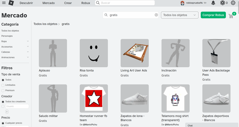Image resolution: width=239 pixels, height=127 pixels.
Task: Open Zapatos de lona - Blancos thumbnail
Action: pyautogui.click(x=135, y=98)
